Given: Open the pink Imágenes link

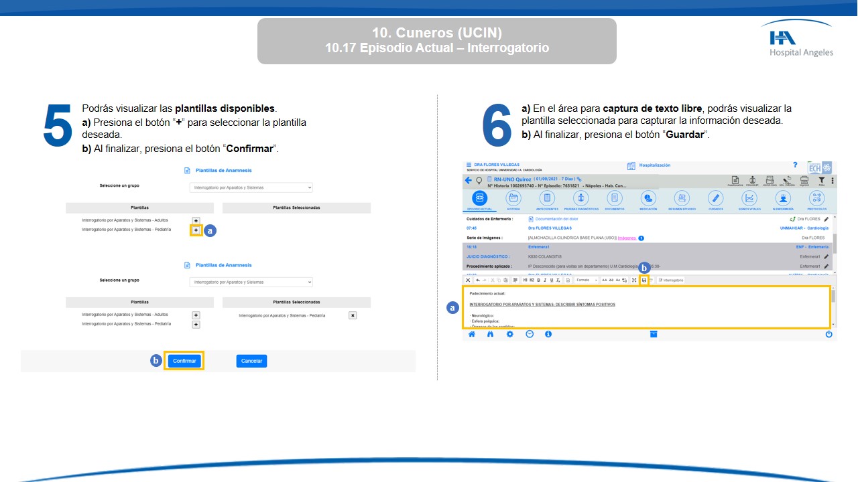Looking at the screenshot, I should click(627, 238).
